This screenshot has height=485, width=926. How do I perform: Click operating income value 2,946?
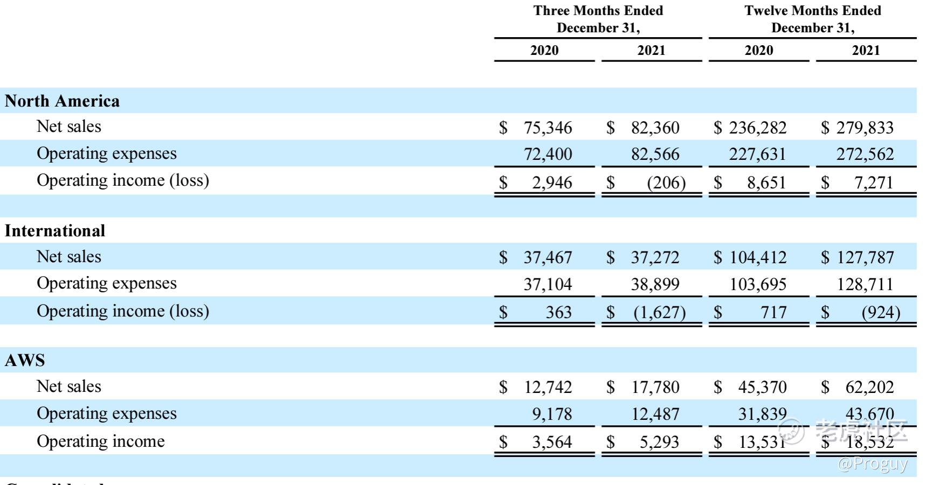pos(552,182)
